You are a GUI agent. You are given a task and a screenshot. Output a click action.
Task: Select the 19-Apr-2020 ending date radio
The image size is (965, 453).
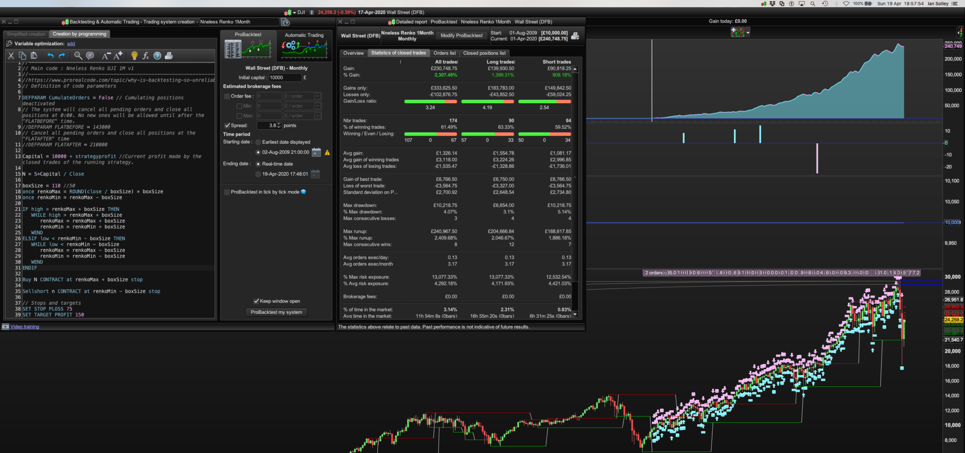click(258, 174)
